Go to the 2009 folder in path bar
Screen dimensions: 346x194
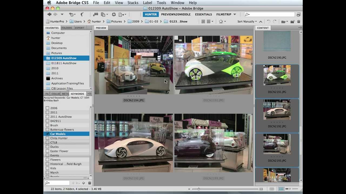[x=133, y=22]
